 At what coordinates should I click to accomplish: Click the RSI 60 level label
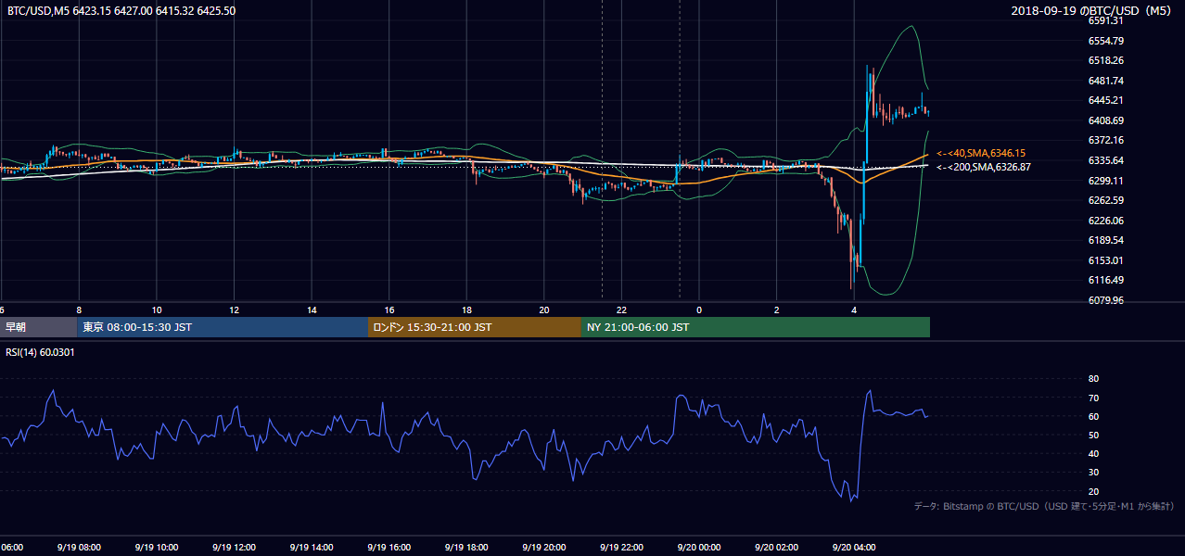click(x=1093, y=416)
